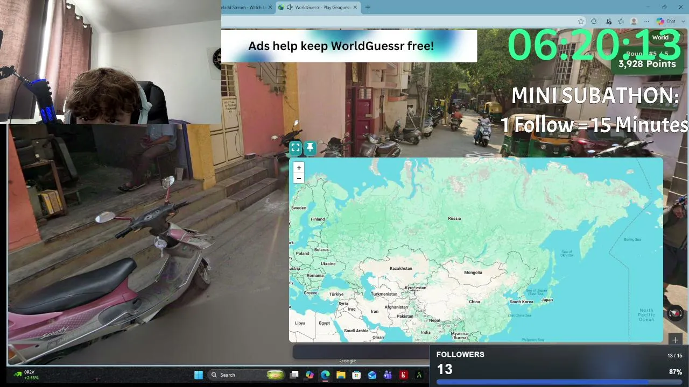Viewport: 689px width, 387px height.
Task: Click Pakistan on the guess map
Action: tap(405, 316)
